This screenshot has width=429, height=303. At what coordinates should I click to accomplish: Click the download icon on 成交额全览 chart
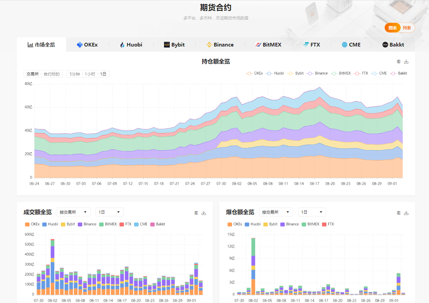204,213
